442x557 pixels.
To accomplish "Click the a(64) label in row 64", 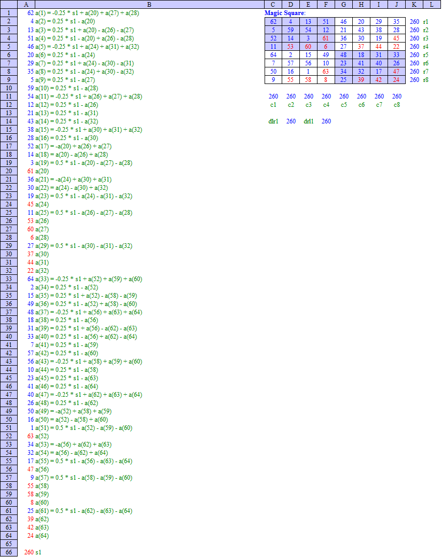I will click(42, 536).
